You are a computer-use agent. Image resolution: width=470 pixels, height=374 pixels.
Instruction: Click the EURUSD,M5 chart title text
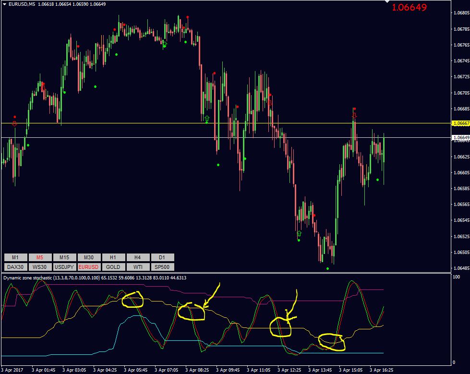coord(22,4)
